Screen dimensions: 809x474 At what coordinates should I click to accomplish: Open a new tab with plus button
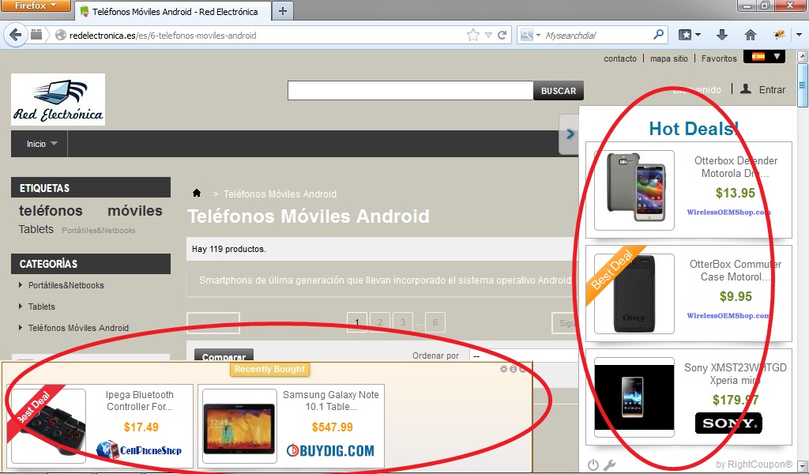282,11
